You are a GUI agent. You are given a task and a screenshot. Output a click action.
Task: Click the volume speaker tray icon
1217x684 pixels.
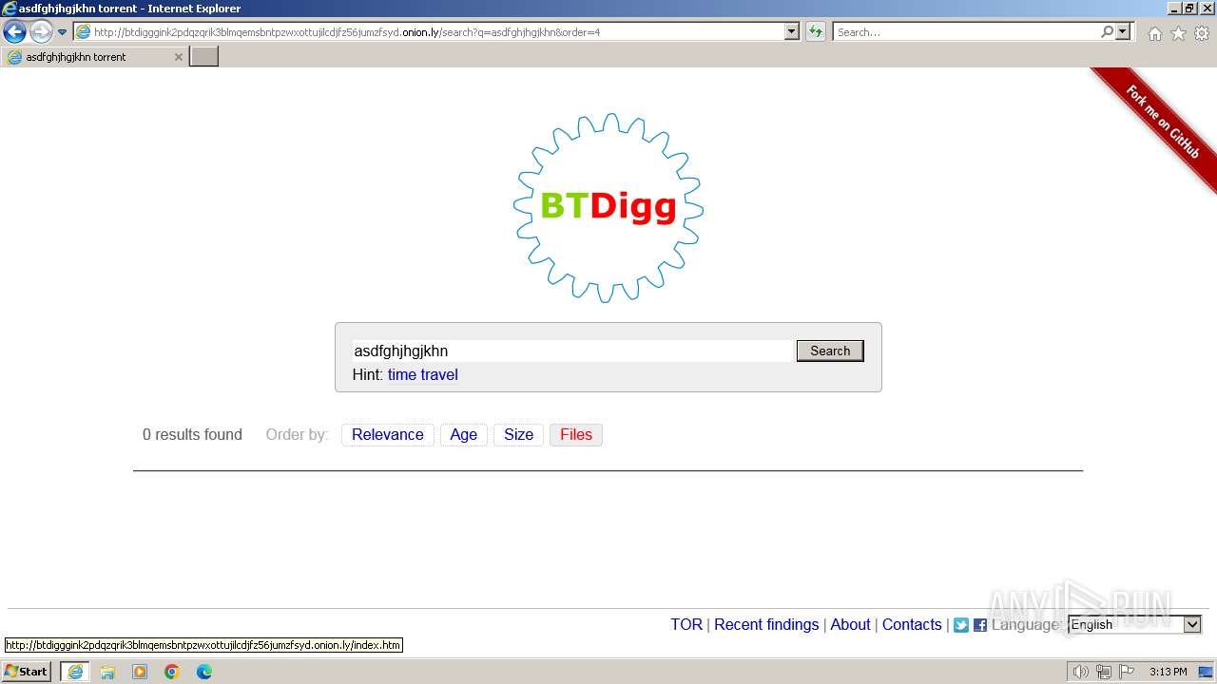tap(1081, 672)
